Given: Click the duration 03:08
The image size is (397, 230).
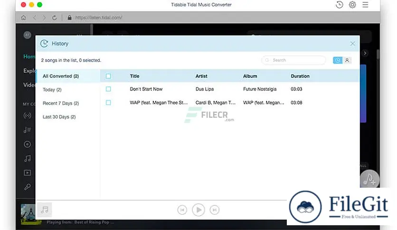Looking at the screenshot, I should tap(296, 103).
